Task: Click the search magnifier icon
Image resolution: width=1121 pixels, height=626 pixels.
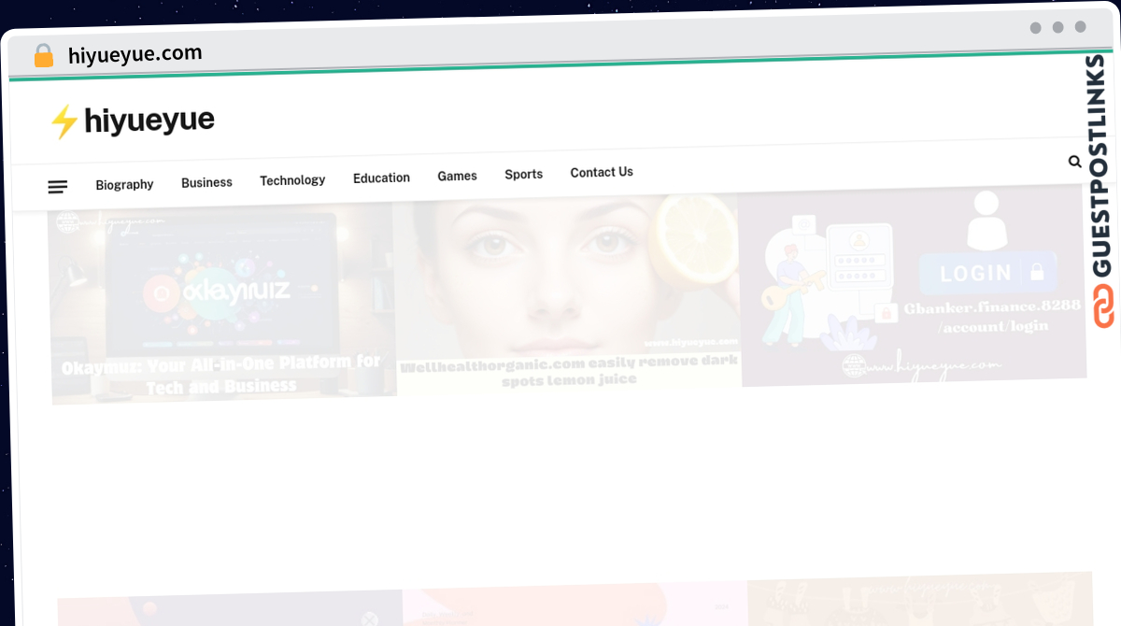Action: click(x=1074, y=162)
